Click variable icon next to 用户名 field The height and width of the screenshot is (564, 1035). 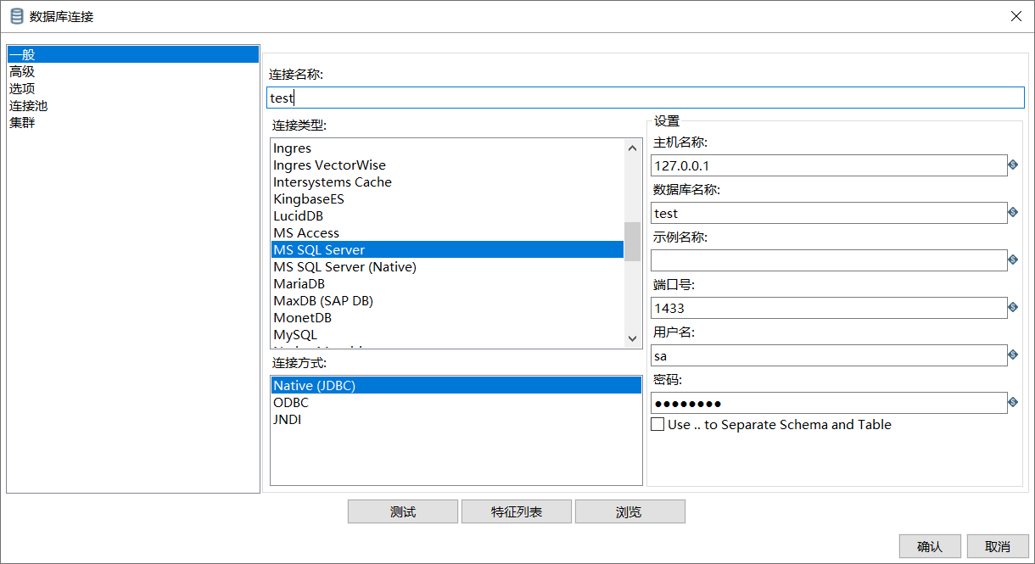(x=1013, y=355)
